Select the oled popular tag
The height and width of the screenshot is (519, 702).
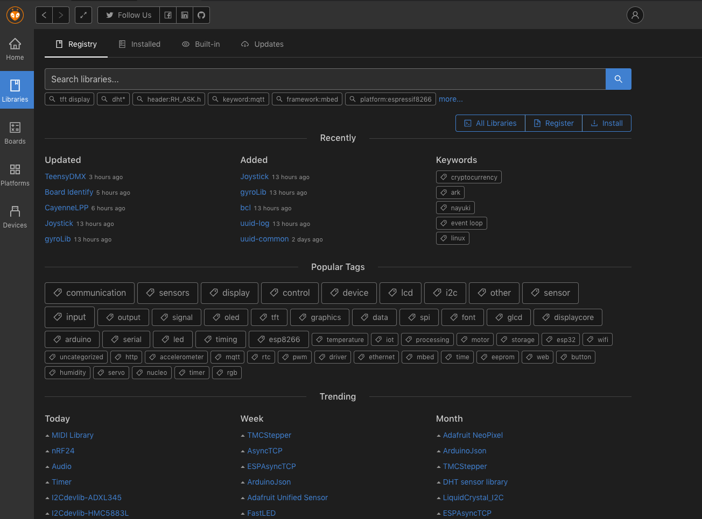tap(226, 317)
